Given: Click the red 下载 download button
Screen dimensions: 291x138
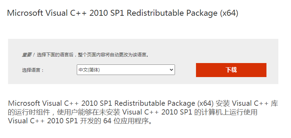Looking at the screenshot, I should 231,70.
